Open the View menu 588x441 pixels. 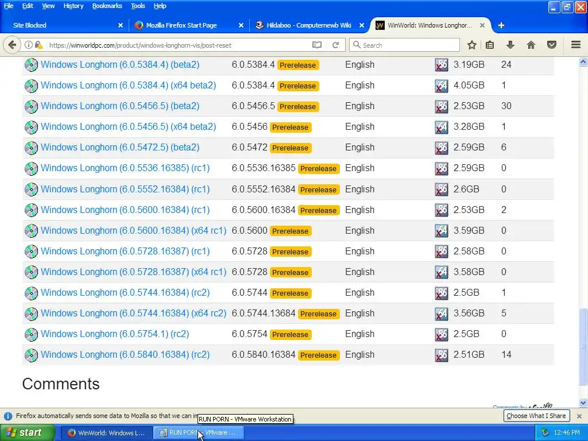pos(48,6)
